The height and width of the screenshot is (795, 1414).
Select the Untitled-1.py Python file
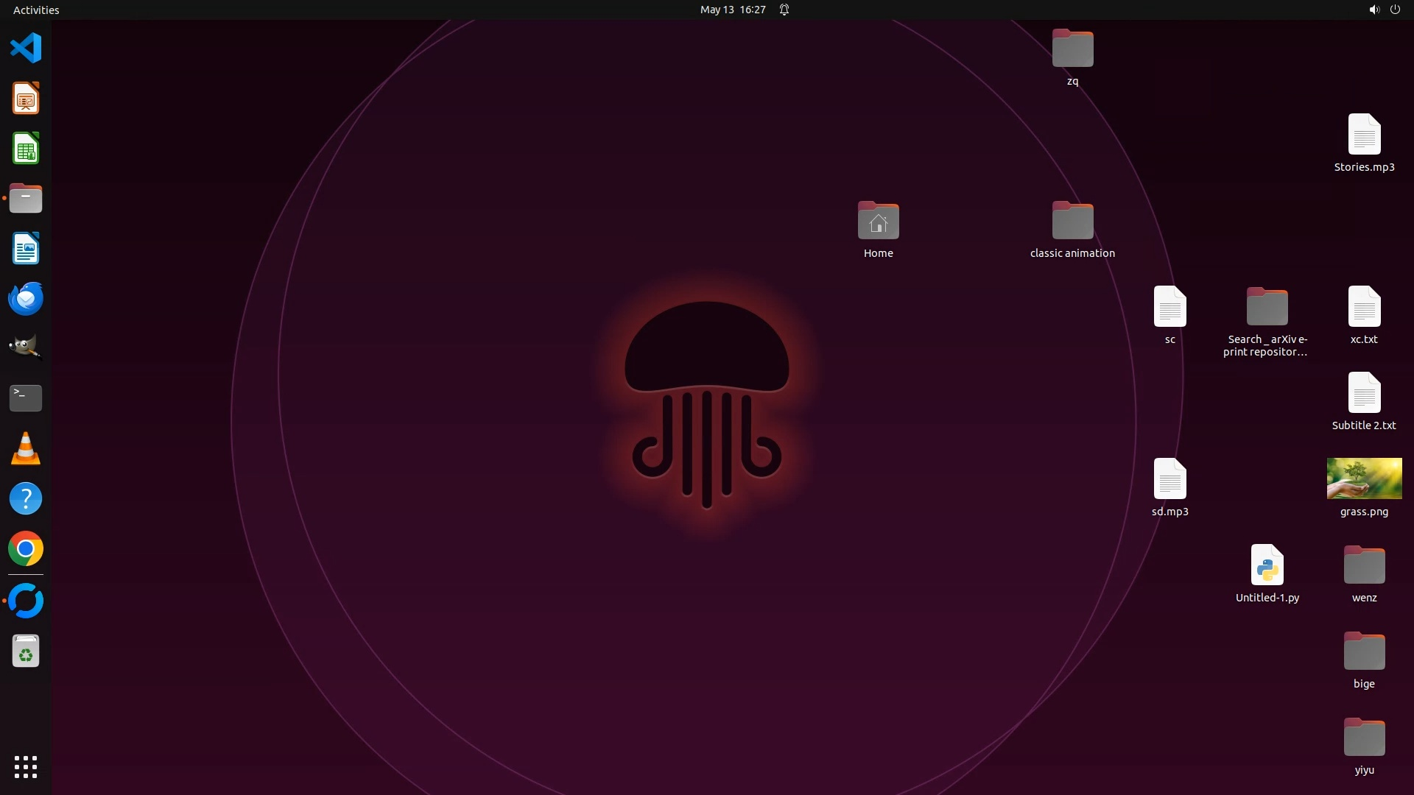pos(1267,565)
